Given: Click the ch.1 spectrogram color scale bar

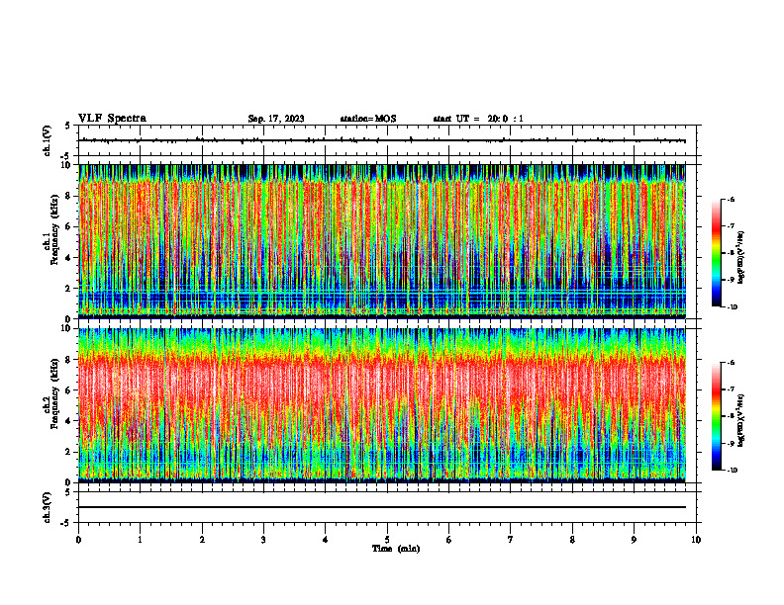Looking at the screenshot, I should click(716, 253).
